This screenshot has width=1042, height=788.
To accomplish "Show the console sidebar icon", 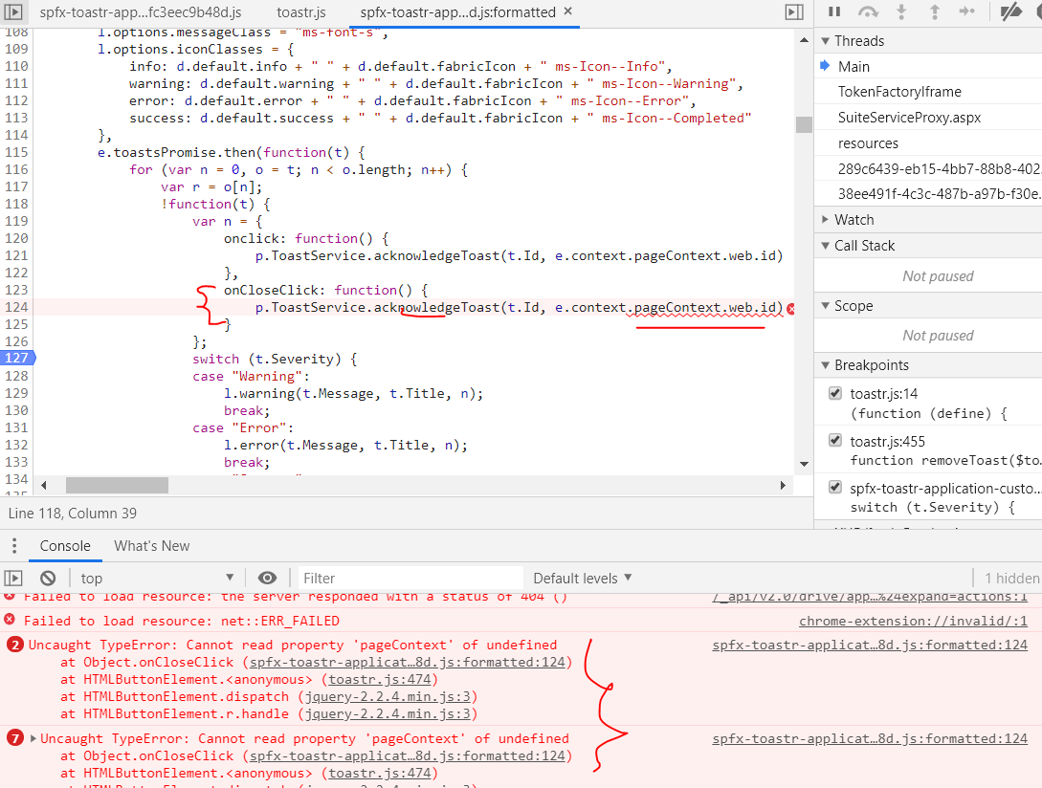I will tap(14, 578).
